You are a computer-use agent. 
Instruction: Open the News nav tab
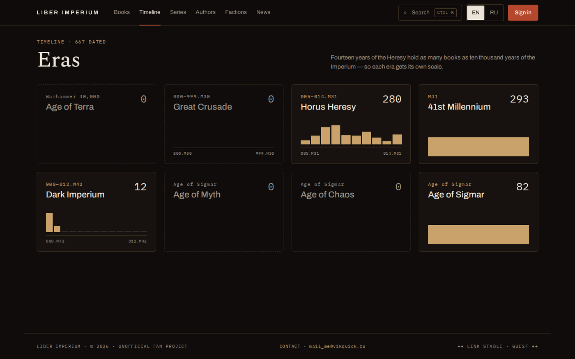coord(263,12)
